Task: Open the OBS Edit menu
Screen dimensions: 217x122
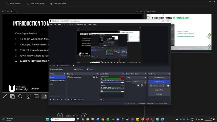Action: click(55, 24)
